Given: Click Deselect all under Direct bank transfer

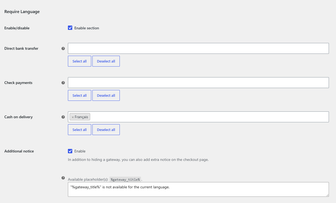Looking at the screenshot, I should point(106,61).
